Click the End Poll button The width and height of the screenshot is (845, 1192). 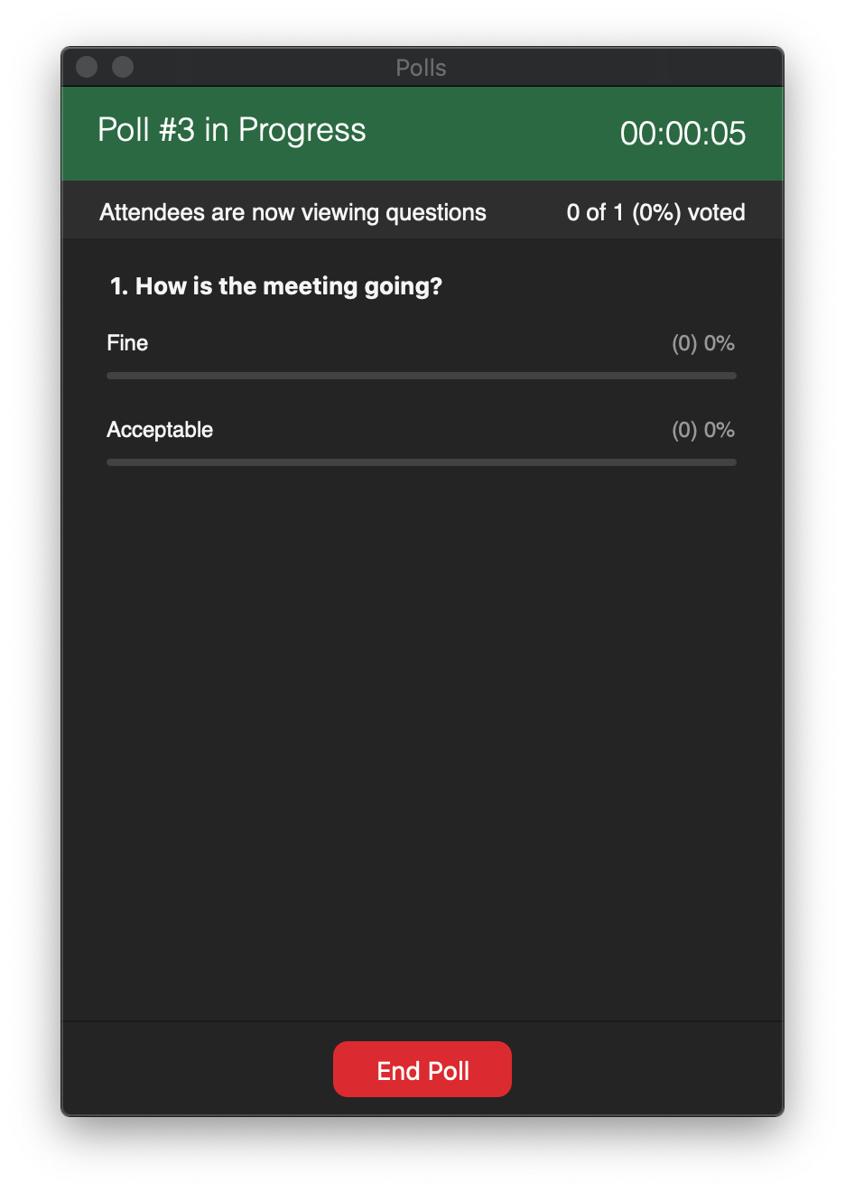[422, 1069]
